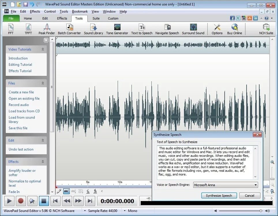Share via the Google Plus icon
Screen dimensions: 278x216
point(244,18)
